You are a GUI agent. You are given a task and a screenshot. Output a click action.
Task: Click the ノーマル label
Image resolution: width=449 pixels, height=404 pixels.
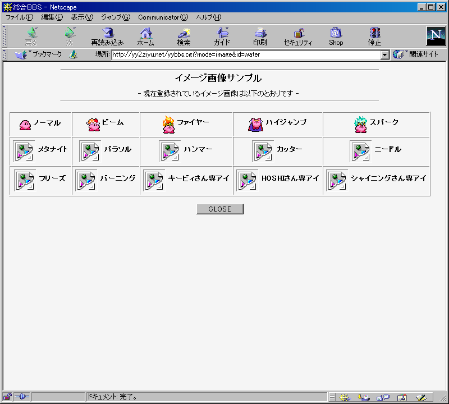tap(47, 123)
